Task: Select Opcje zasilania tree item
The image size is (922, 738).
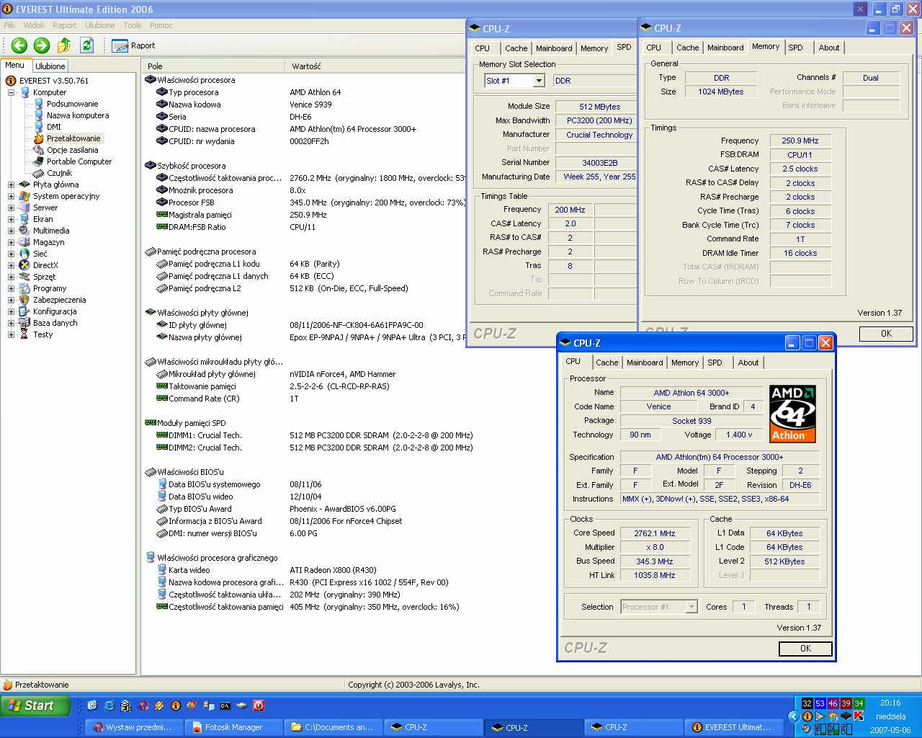Action: (x=72, y=150)
